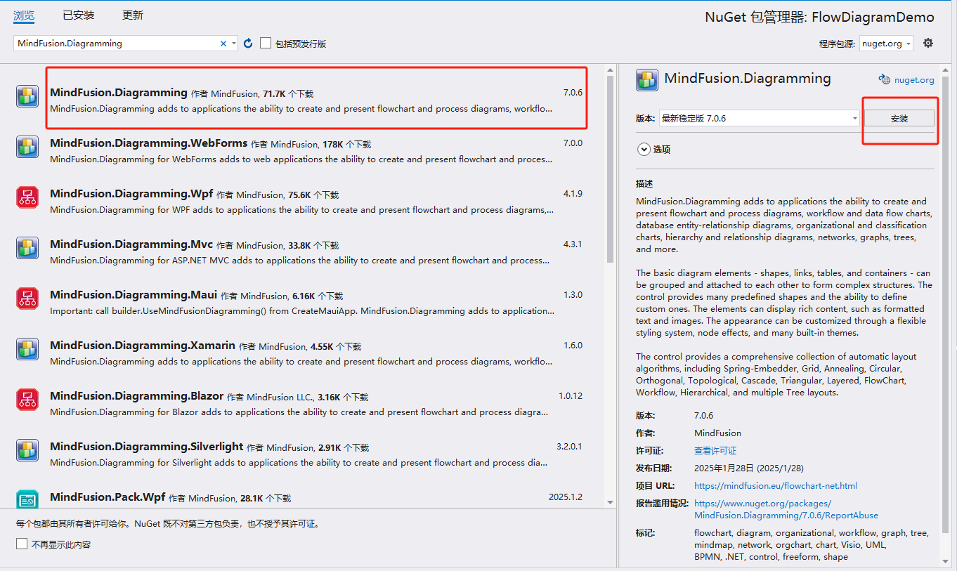957x571 pixels.
Task: Select the red MindFusion.Diagramming.Wpf package icon
Action: click(x=27, y=197)
